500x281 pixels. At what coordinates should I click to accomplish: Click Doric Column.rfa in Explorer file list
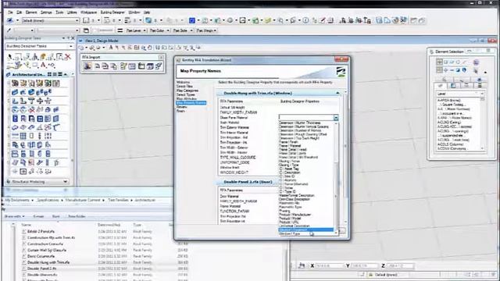41,256
